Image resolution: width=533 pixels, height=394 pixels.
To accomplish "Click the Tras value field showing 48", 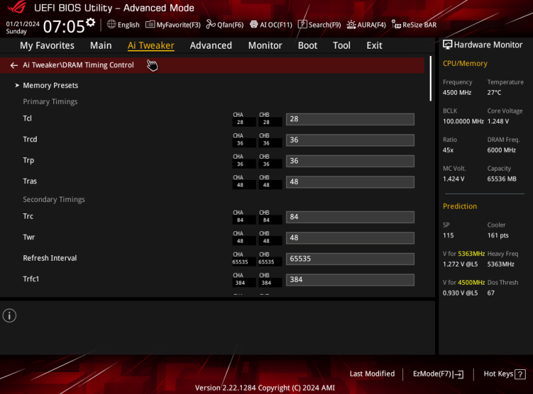I will coord(350,182).
